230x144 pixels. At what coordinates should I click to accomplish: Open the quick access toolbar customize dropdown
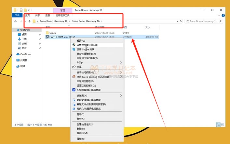tap(29, 10)
